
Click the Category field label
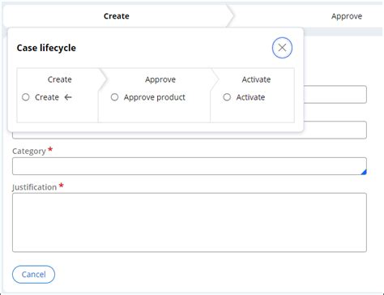(29, 151)
